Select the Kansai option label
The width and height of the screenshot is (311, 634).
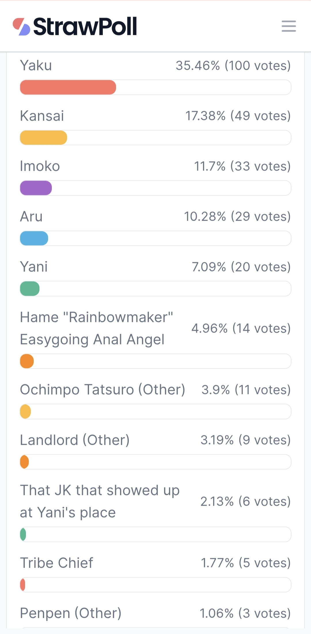coord(42,116)
